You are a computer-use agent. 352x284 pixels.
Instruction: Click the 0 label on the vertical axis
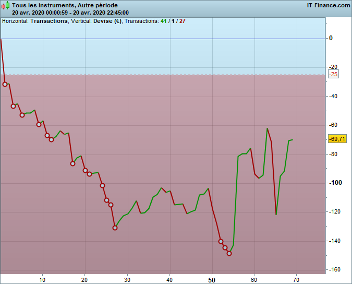click(331, 38)
